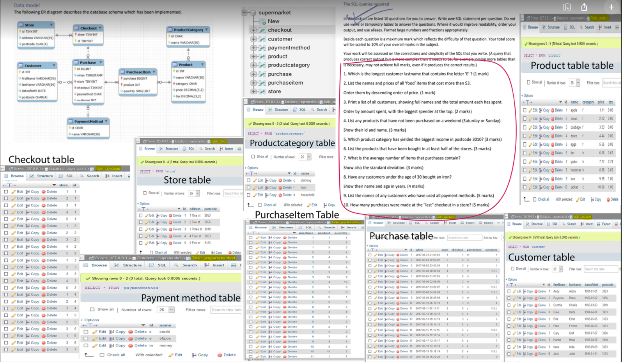Click the Copy icon on the food category row

pos(267,187)
